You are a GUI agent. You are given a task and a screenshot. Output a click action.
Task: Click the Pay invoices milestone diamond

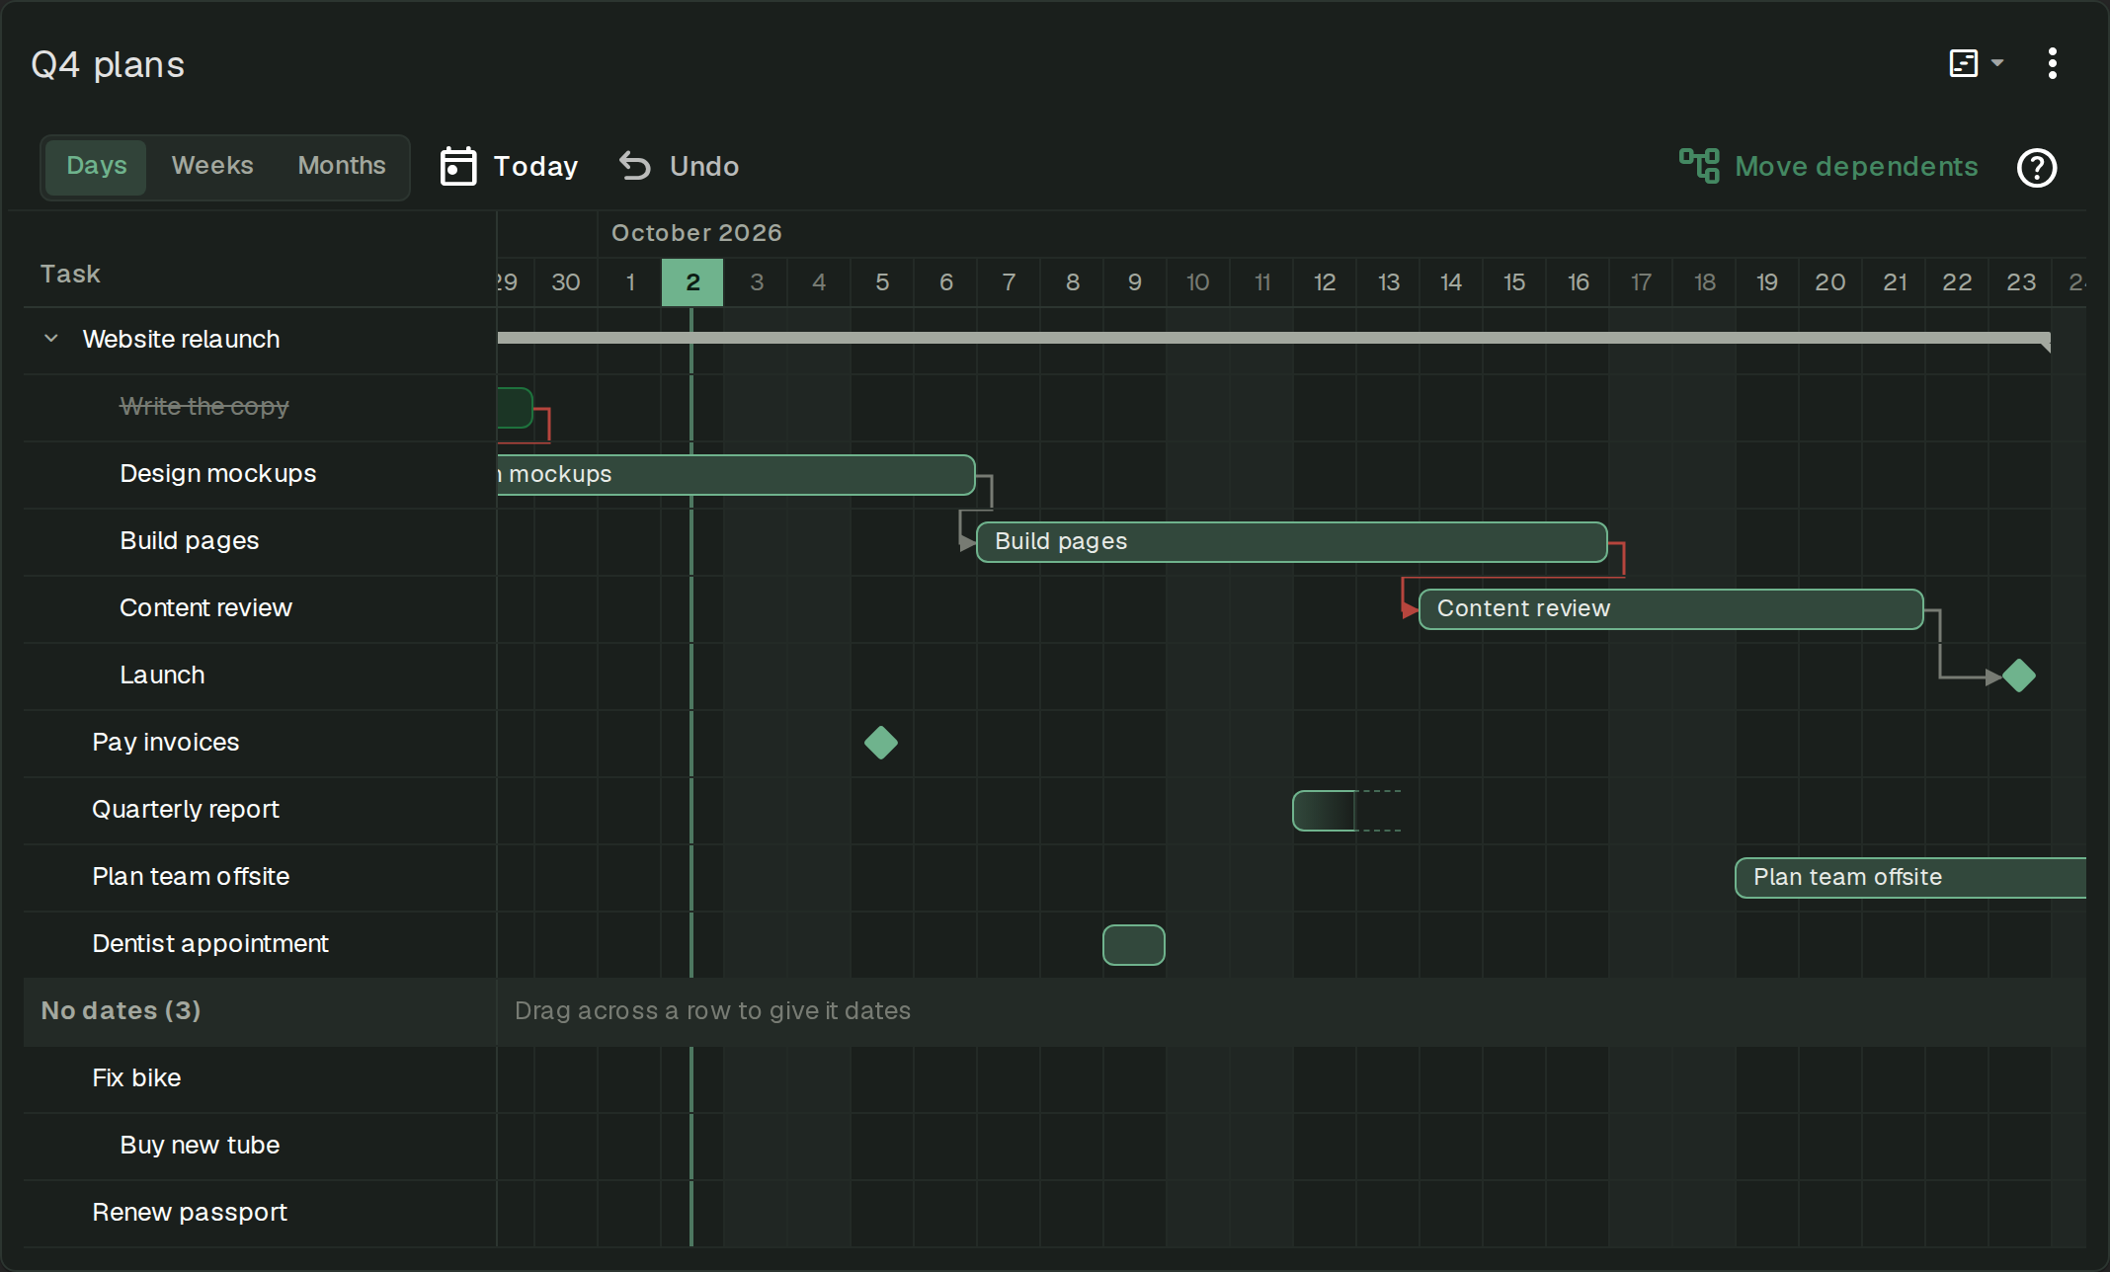pos(881,743)
